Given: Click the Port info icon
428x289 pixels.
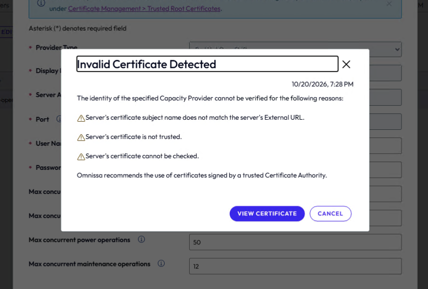Looking at the screenshot, I should [x=59, y=119].
